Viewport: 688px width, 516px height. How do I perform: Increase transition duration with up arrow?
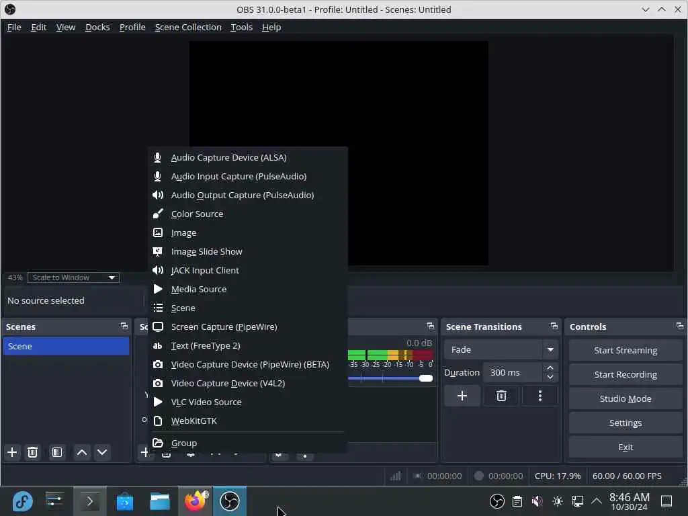coord(550,368)
